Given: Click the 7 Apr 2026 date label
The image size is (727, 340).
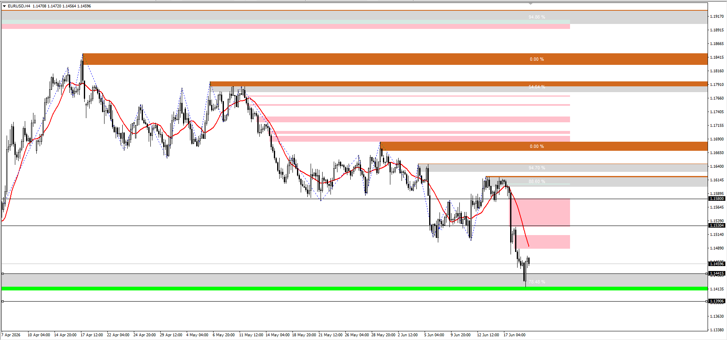Looking at the screenshot, I should coord(11,335).
